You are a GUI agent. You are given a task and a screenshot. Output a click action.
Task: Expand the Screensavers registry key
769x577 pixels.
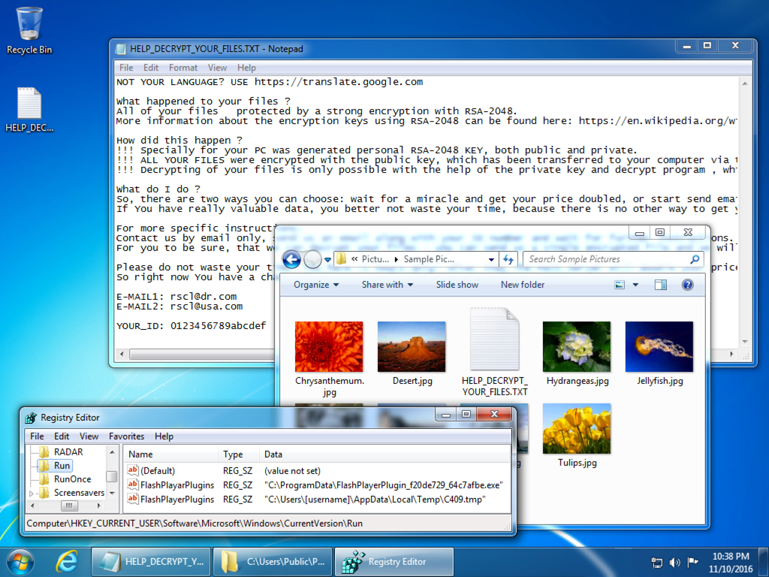32,493
